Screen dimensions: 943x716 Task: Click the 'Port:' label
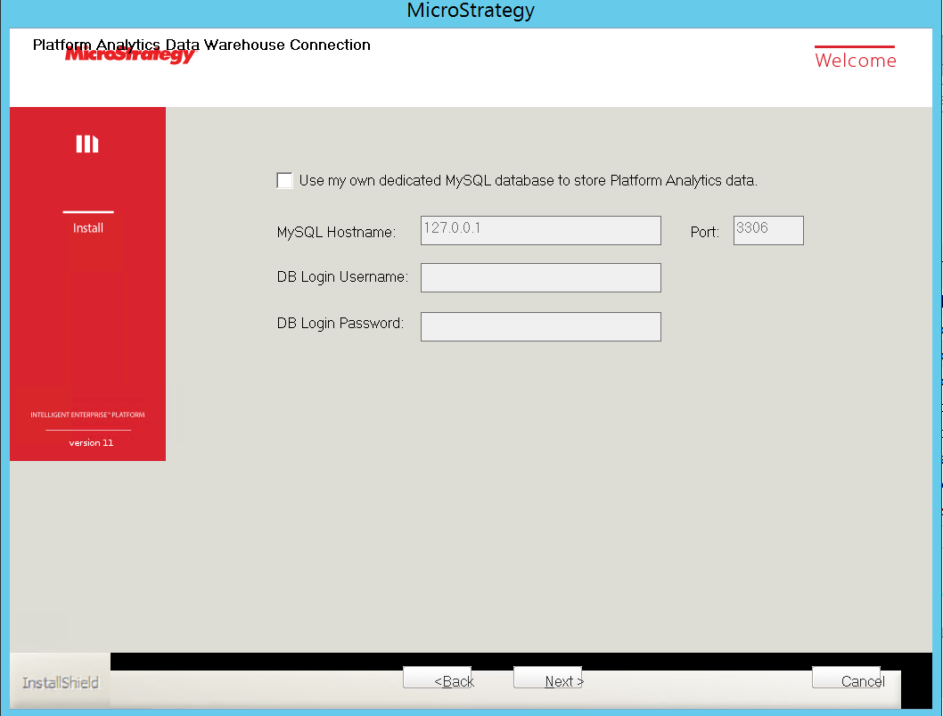click(x=705, y=232)
